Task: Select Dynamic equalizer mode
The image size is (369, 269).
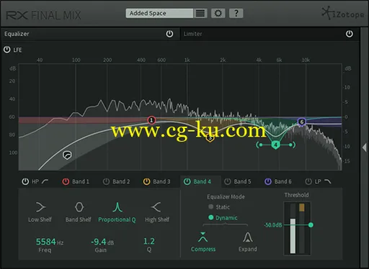Action: point(223,218)
